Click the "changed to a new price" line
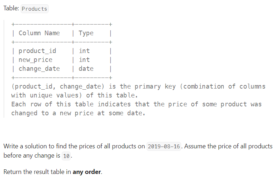This screenshot has height=180, width=278. tap(53, 113)
